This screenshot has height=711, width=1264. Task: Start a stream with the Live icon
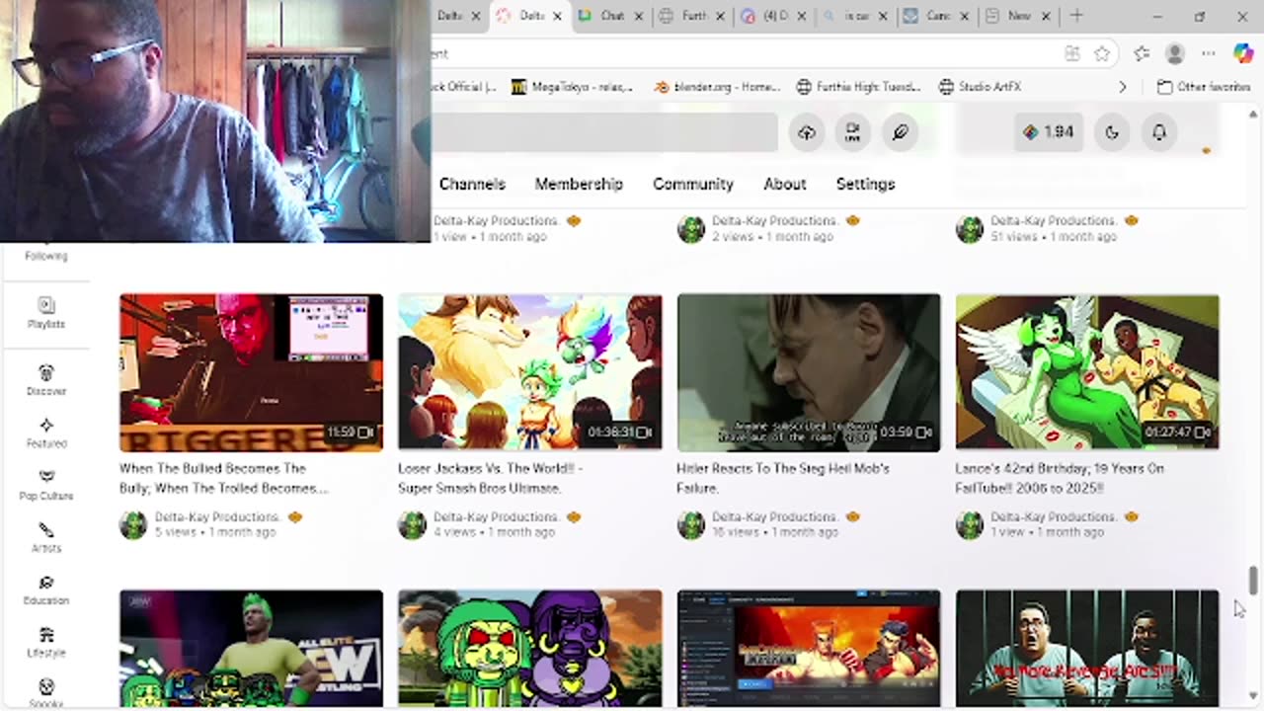853,132
